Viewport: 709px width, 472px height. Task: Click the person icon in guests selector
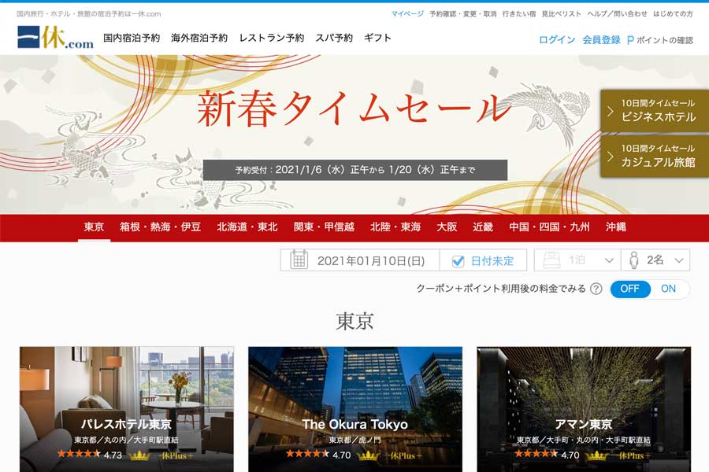(633, 260)
